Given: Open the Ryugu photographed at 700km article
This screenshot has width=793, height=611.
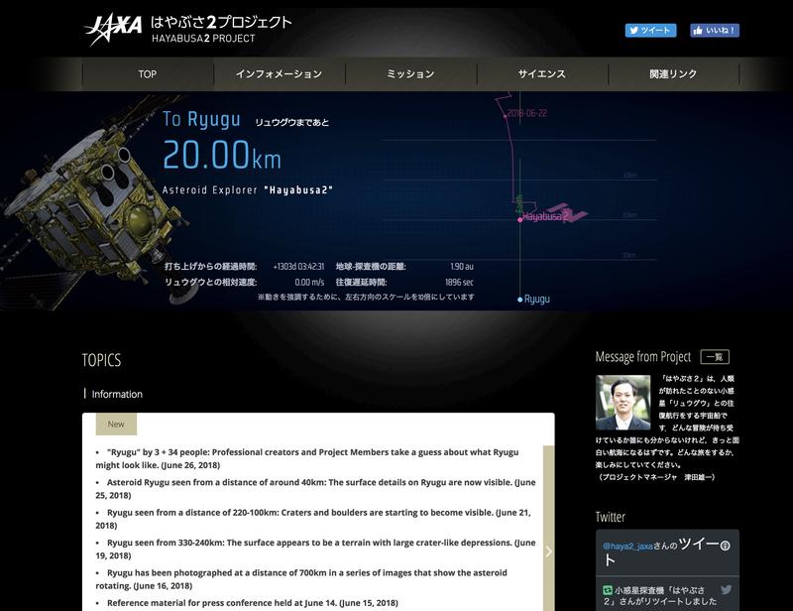Looking at the screenshot, I should tap(301, 579).
